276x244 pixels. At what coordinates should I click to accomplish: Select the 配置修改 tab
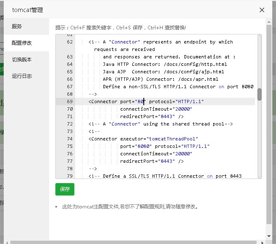pos(26,43)
